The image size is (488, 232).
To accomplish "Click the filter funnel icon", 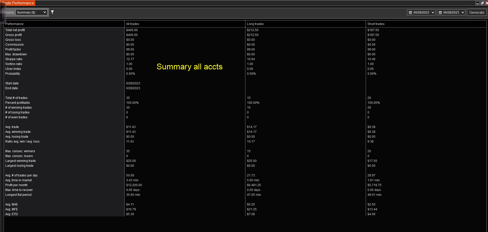I will point(52,12).
